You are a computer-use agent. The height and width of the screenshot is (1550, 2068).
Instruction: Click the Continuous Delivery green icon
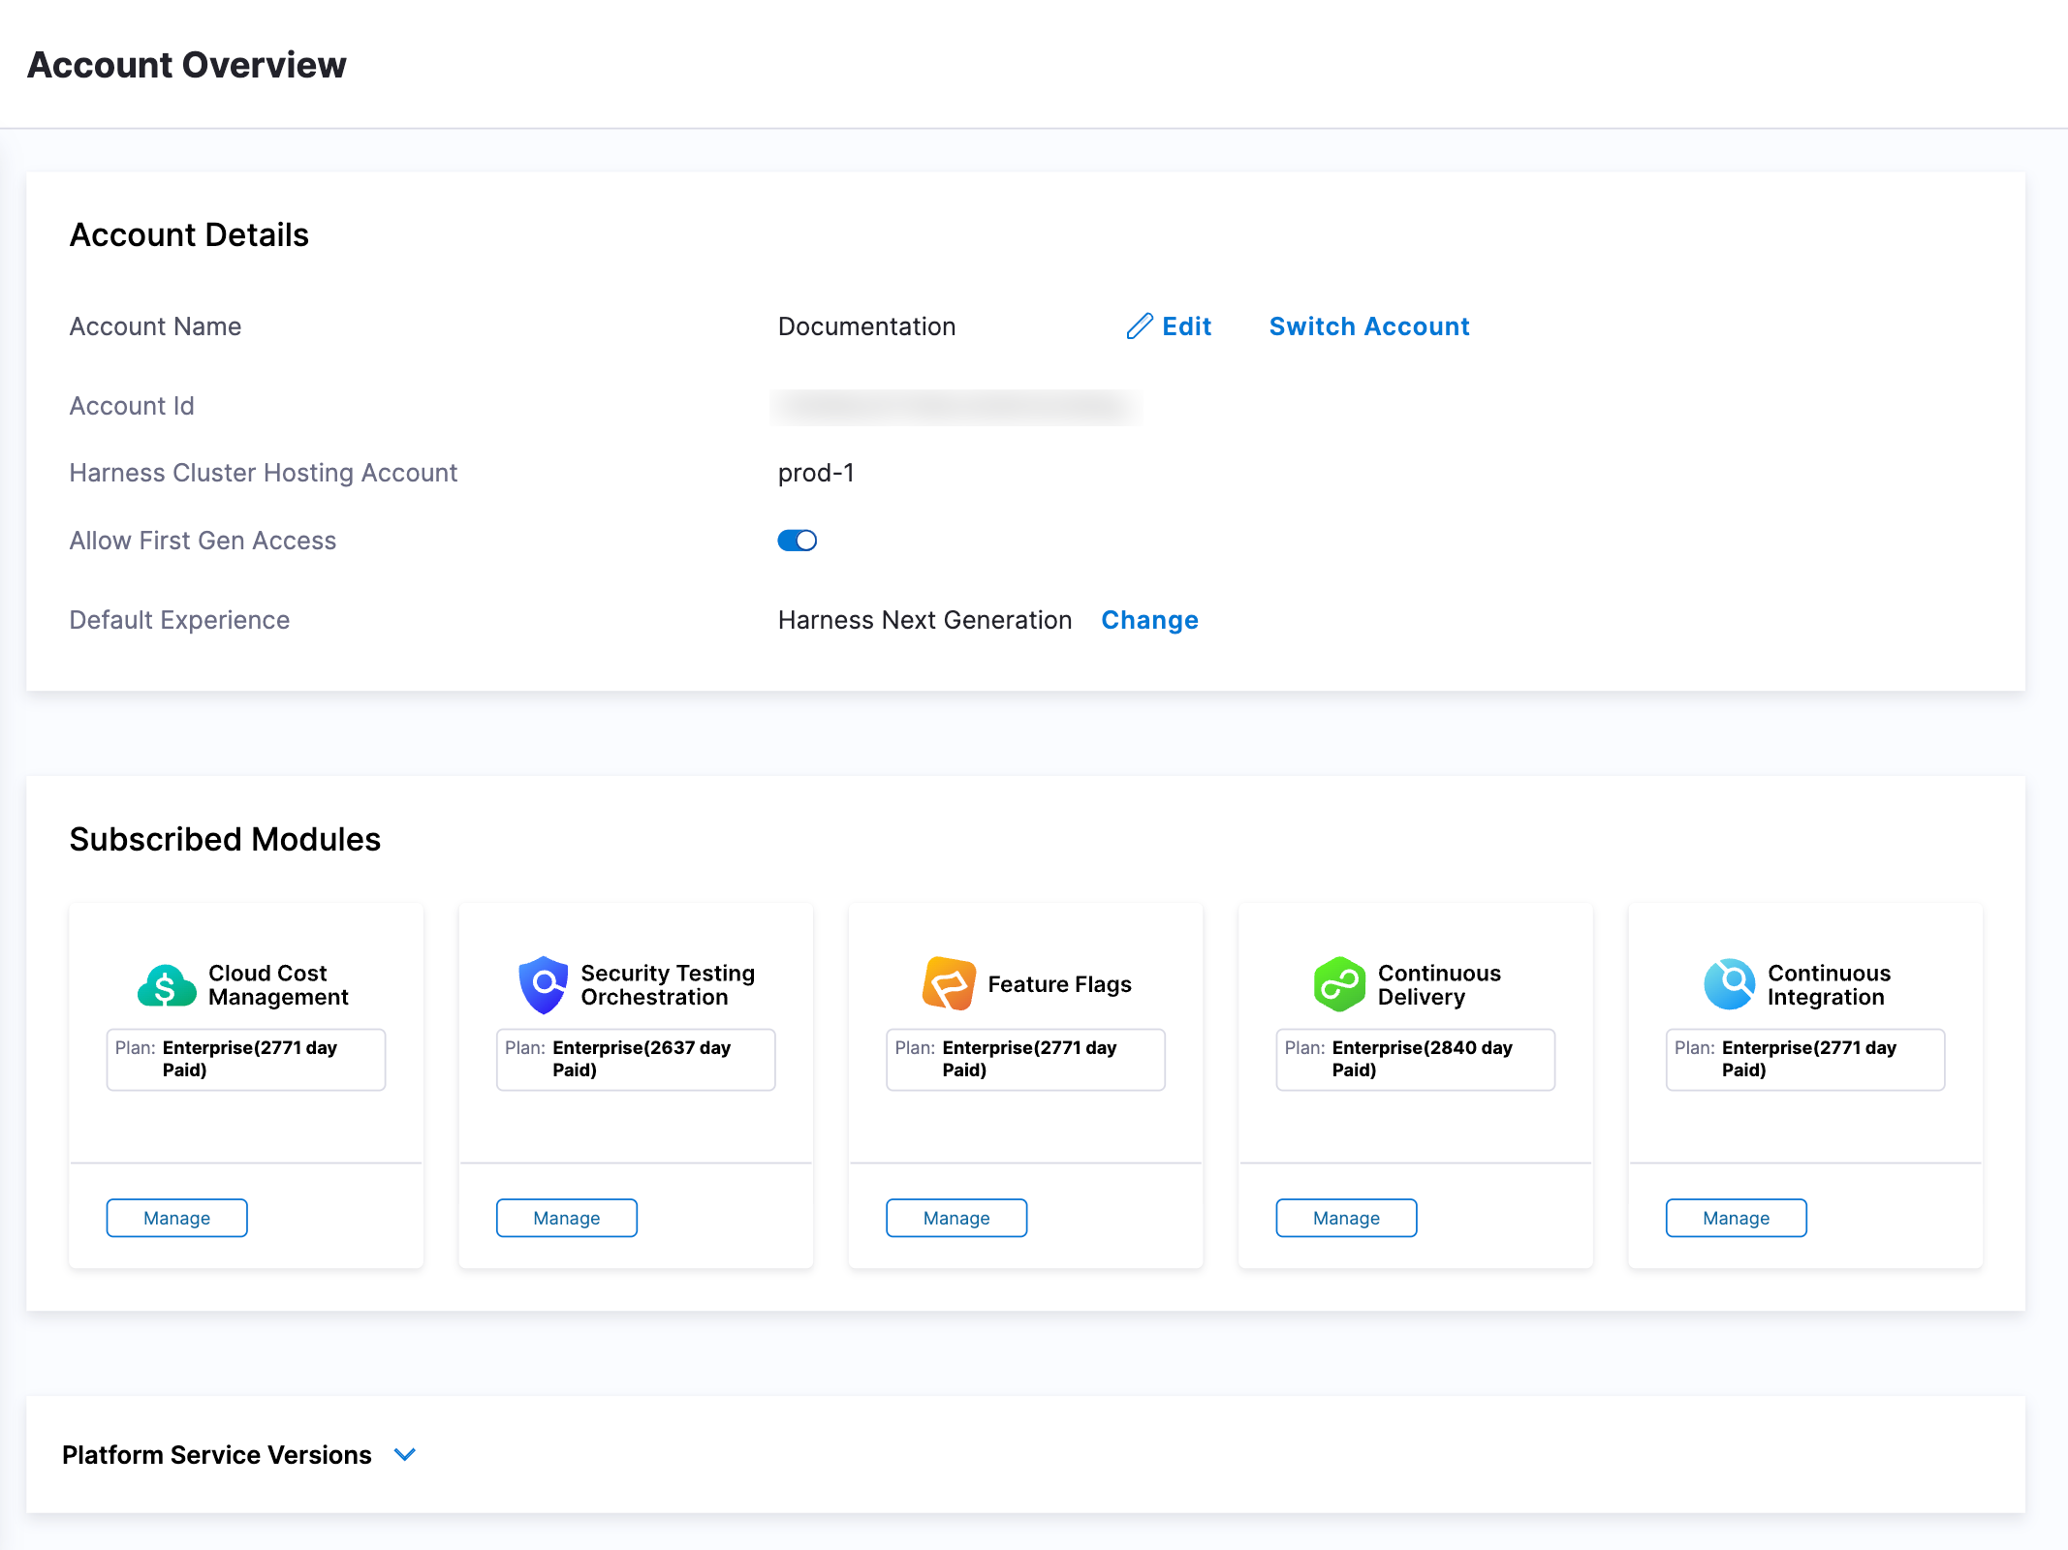click(x=1339, y=985)
